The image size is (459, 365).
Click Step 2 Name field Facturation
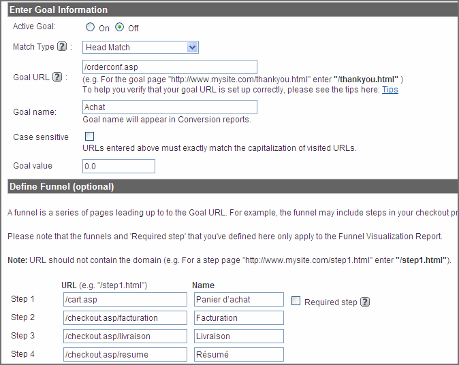(238, 318)
